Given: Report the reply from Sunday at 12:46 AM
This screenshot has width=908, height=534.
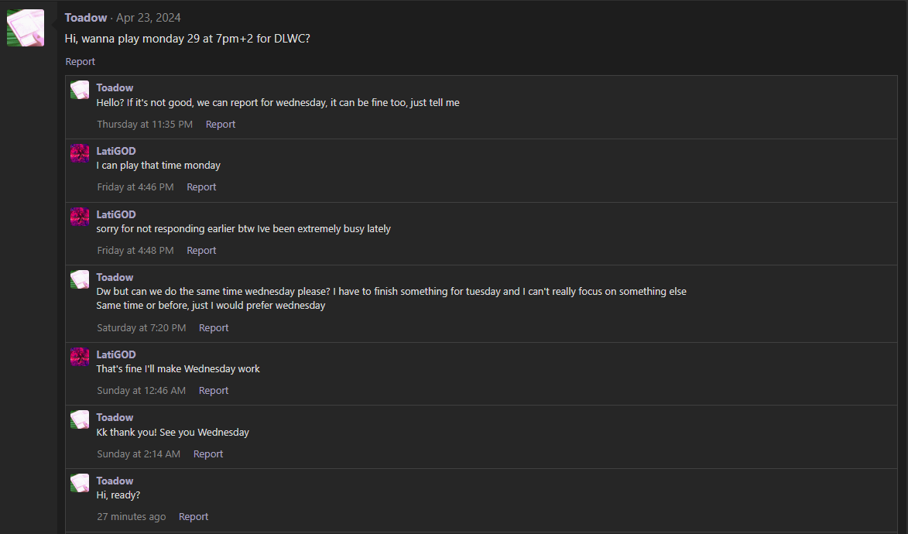Looking at the screenshot, I should (x=214, y=390).
